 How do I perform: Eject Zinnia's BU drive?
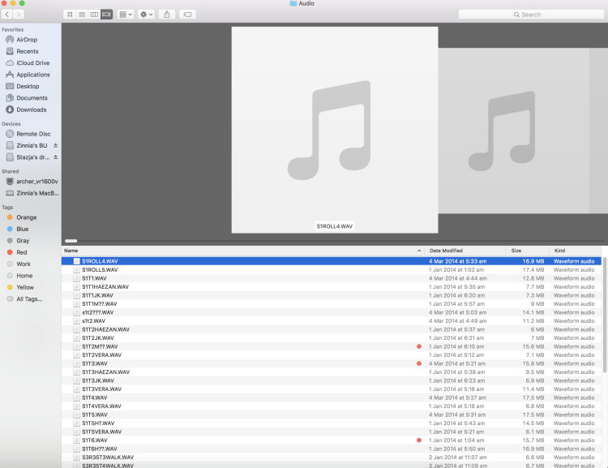point(56,145)
